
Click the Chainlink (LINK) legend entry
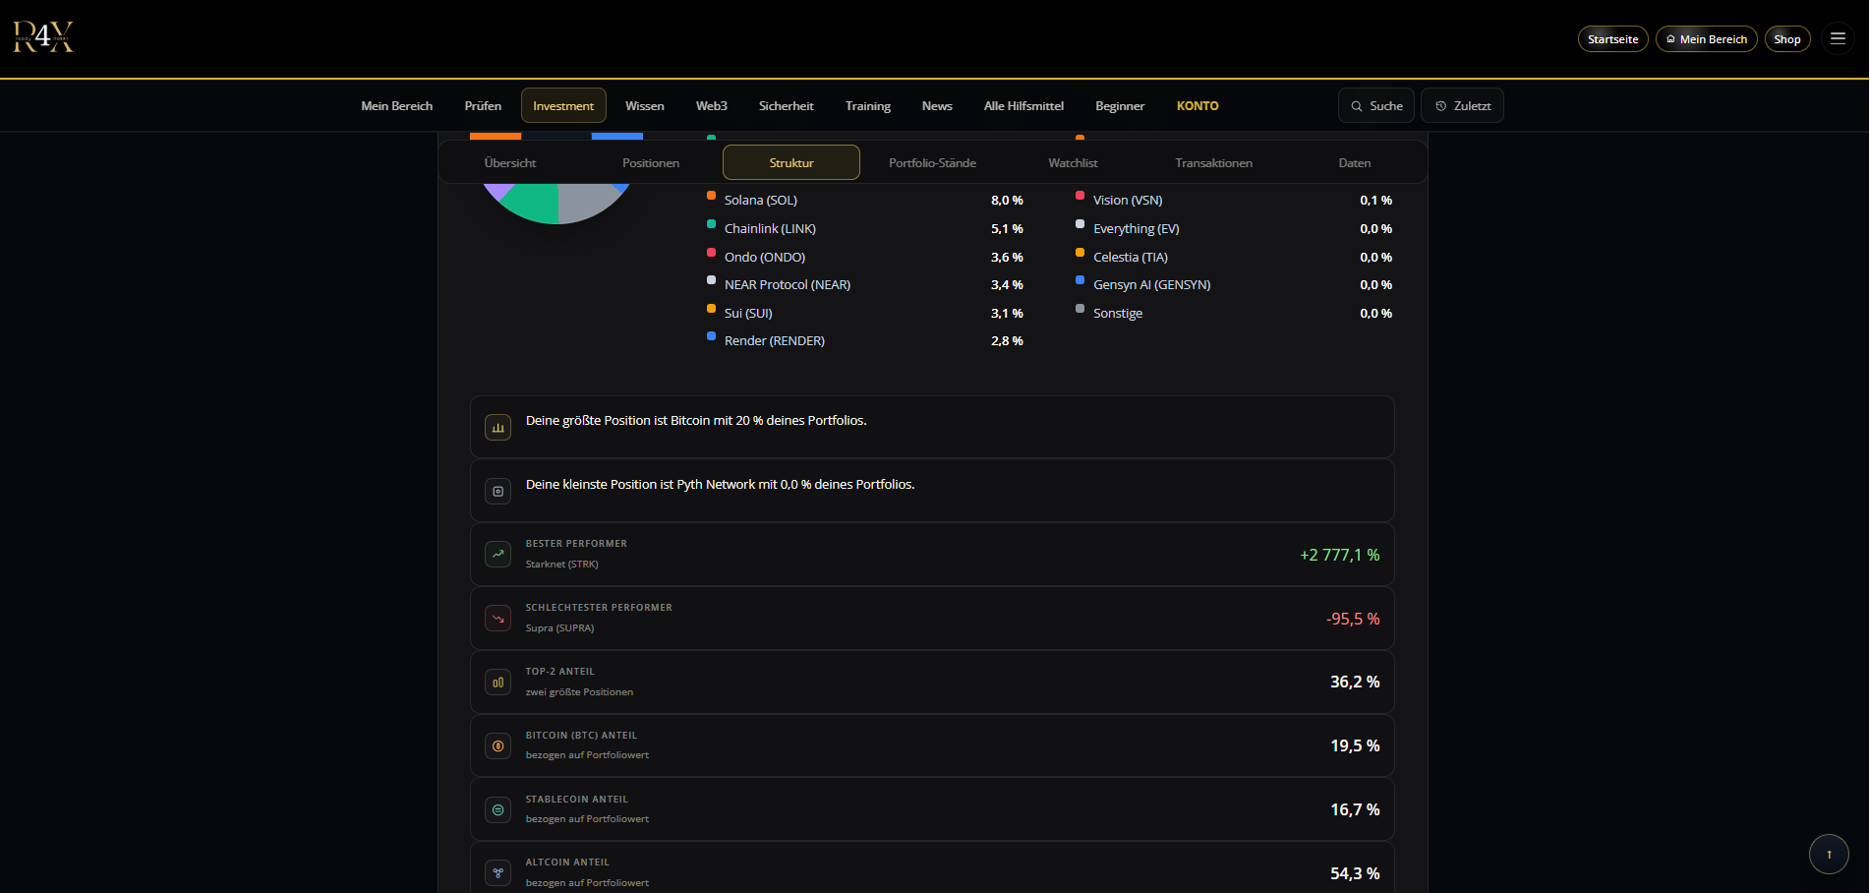(770, 228)
